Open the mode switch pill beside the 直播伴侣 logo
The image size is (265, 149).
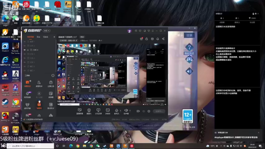46,30
